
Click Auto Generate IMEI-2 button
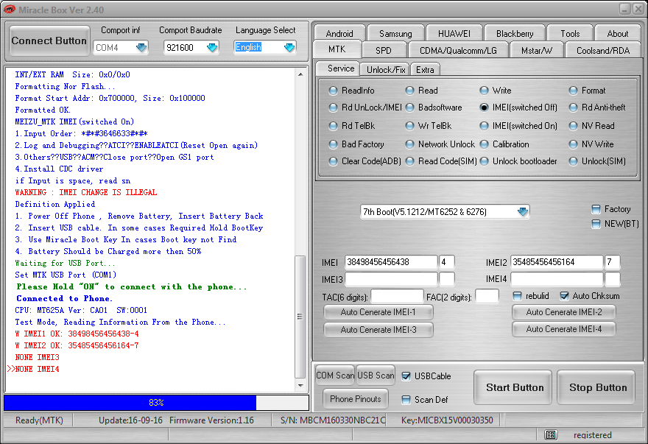pyautogui.click(x=564, y=312)
